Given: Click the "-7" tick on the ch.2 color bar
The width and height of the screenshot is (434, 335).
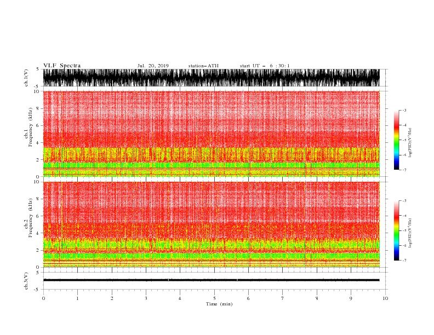Looking at the screenshot, I should [x=404, y=261].
